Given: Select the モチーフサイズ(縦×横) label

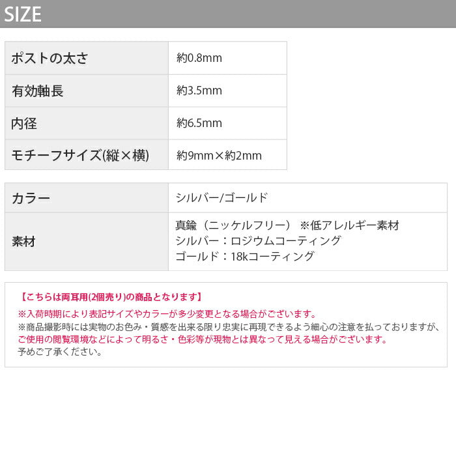Looking at the screenshot, I should tap(80, 155).
